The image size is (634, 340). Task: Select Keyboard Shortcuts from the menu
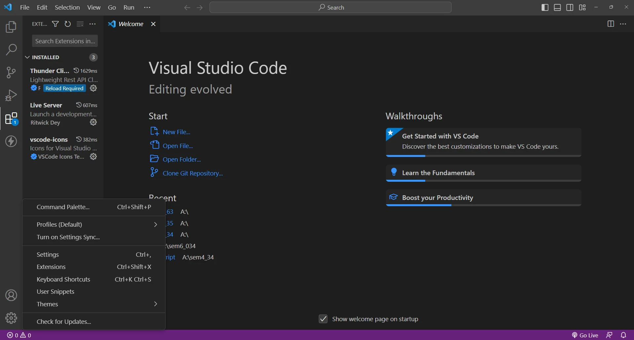[63, 279]
